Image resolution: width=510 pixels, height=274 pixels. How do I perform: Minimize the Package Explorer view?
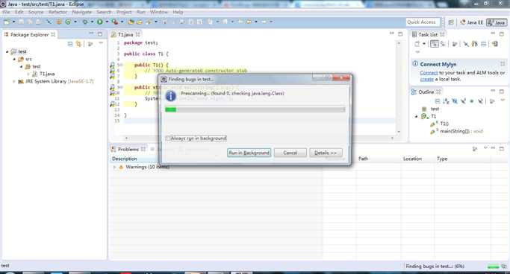tap(91, 34)
